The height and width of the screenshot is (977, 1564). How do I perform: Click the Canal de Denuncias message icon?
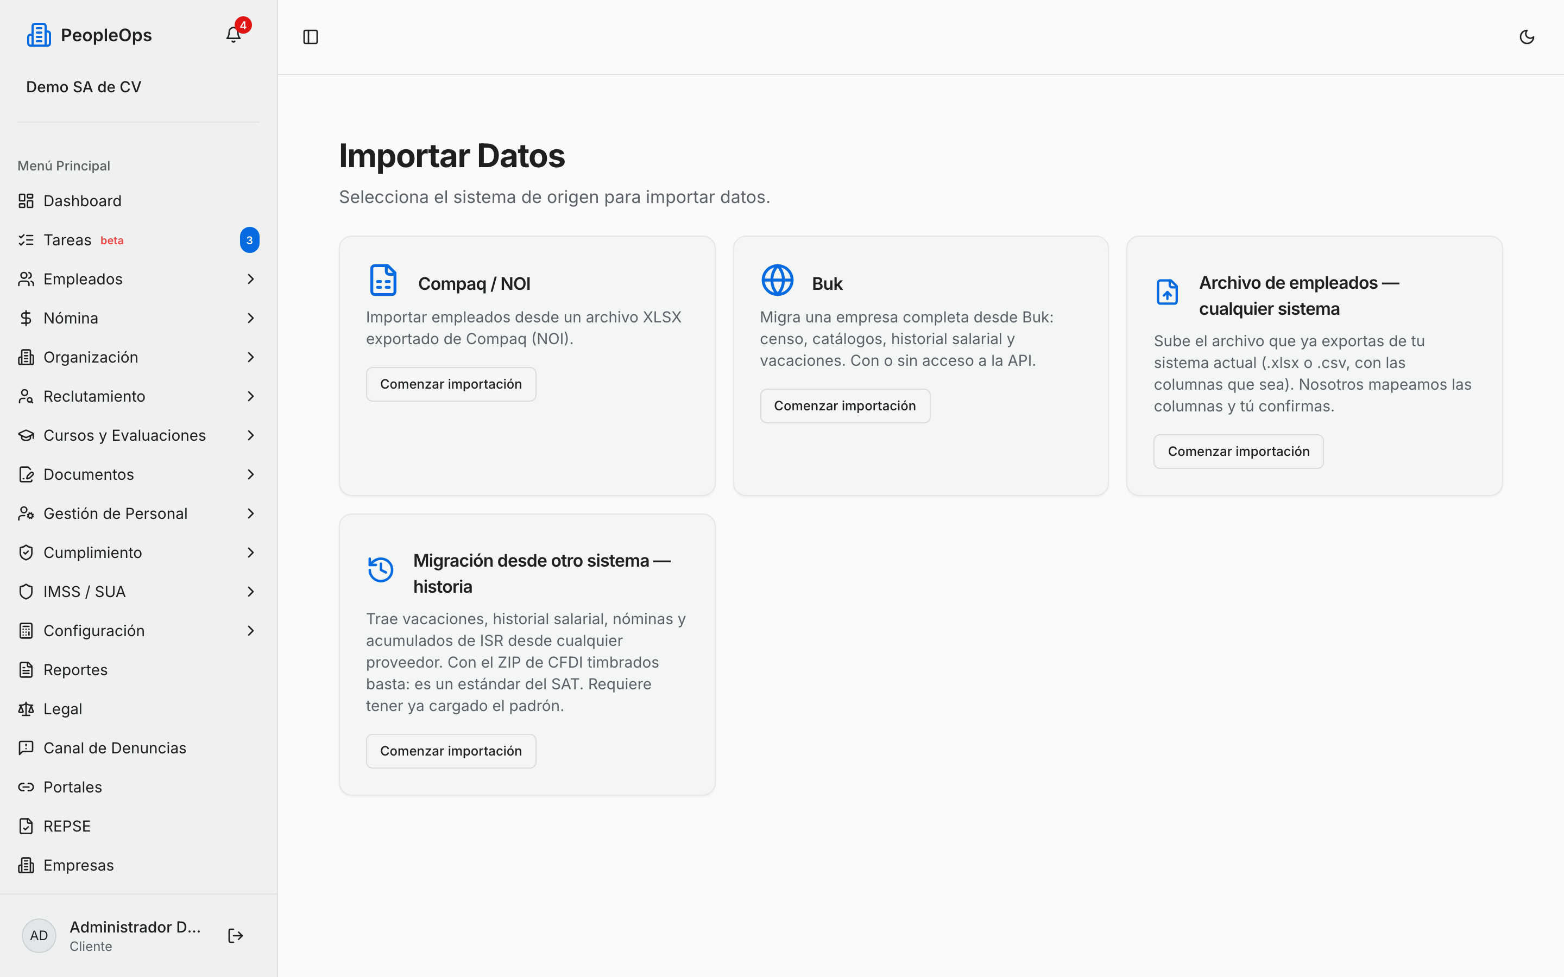[x=26, y=748]
